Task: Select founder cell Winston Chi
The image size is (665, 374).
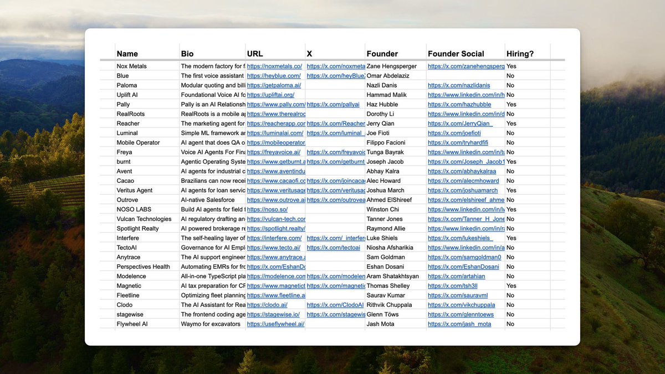Action: click(x=396, y=209)
